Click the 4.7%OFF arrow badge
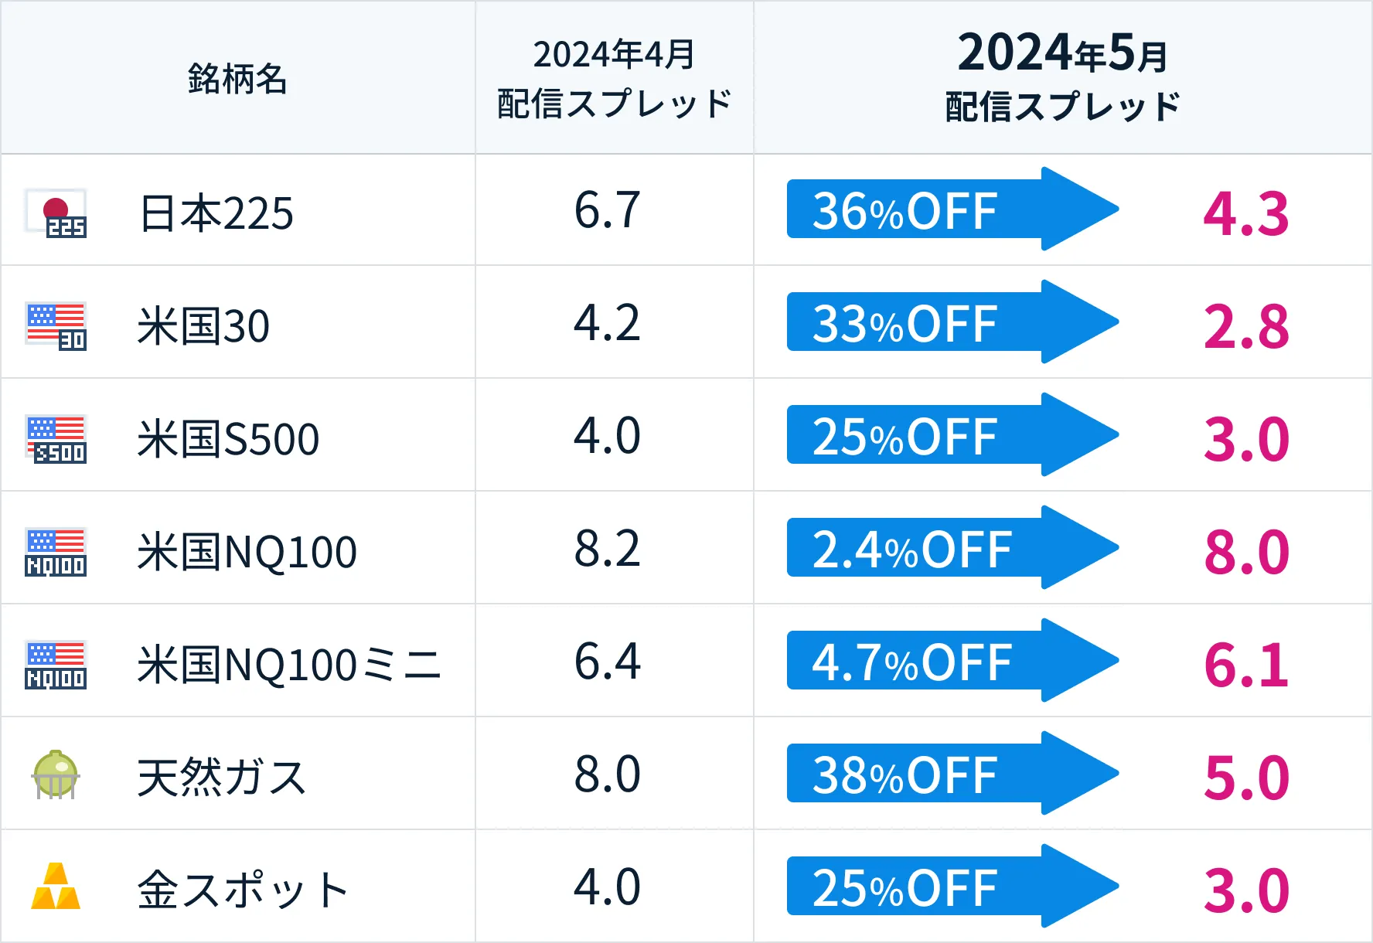Image resolution: width=1373 pixels, height=943 pixels. [x=951, y=661]
